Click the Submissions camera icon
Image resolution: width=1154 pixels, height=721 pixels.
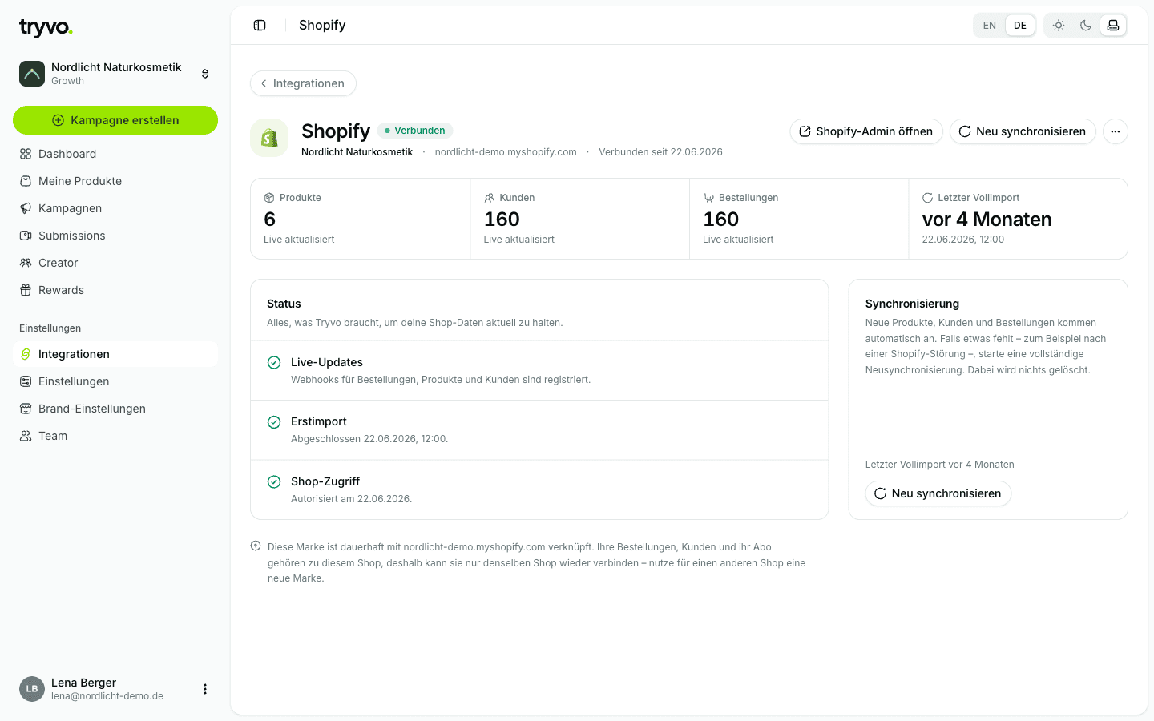pos(26,236)
